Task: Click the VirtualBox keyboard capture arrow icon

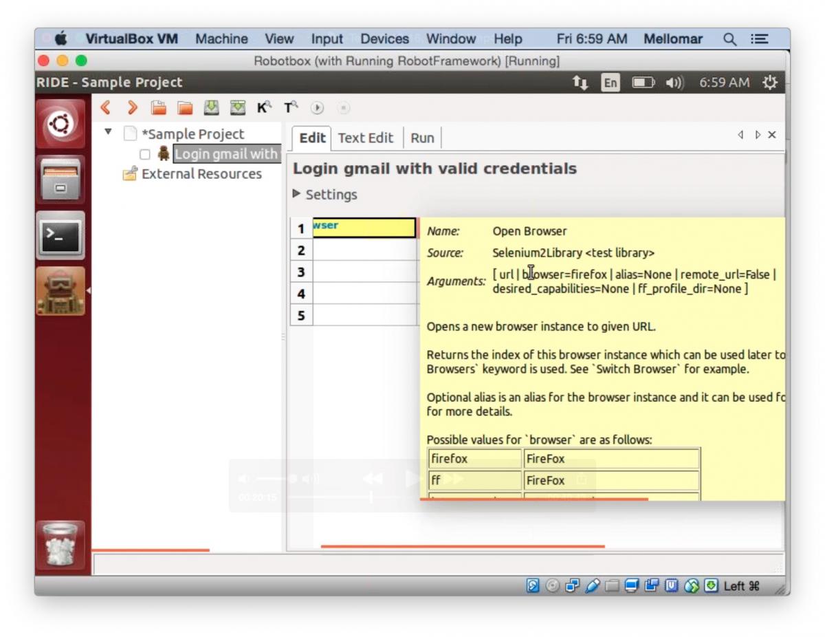Action: coord(711,585)
